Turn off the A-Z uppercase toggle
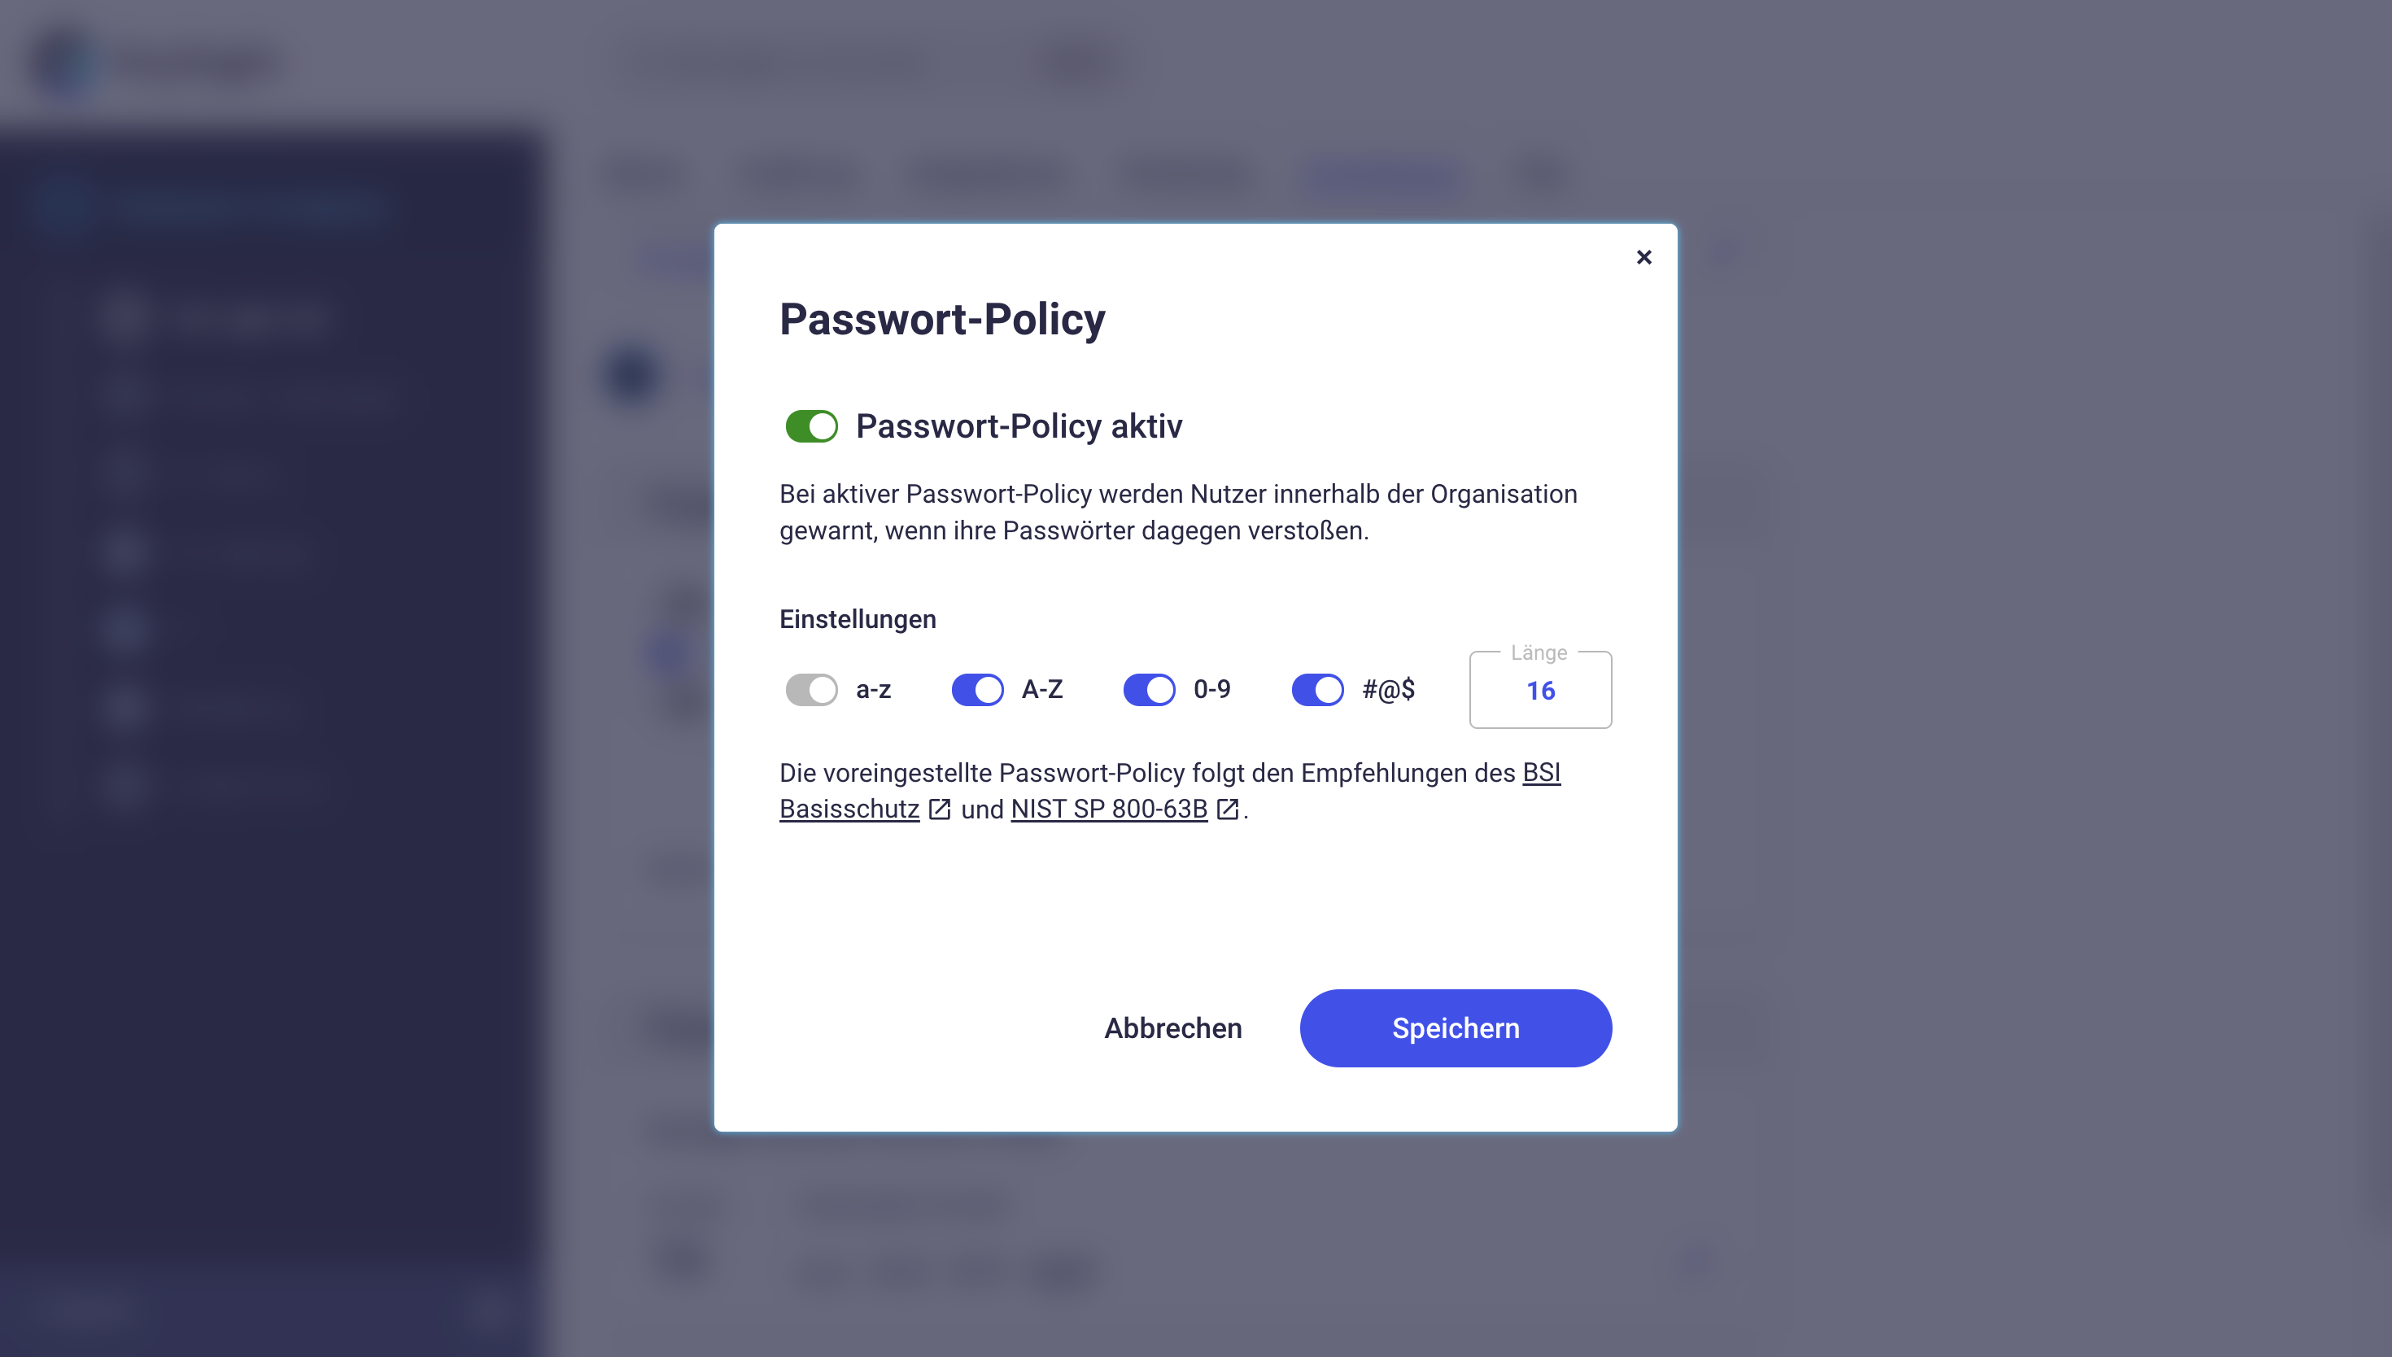2392x1357 pixels. point(976,690)
